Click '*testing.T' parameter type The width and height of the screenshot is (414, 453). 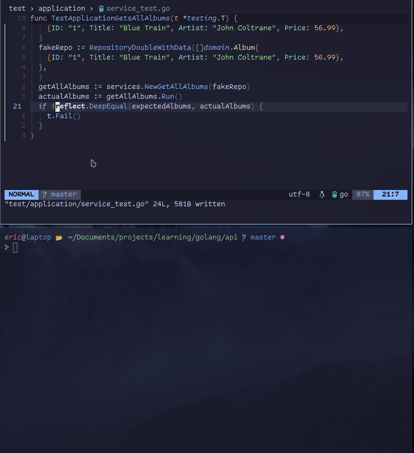pyautogui.click(x=204, y=18)
